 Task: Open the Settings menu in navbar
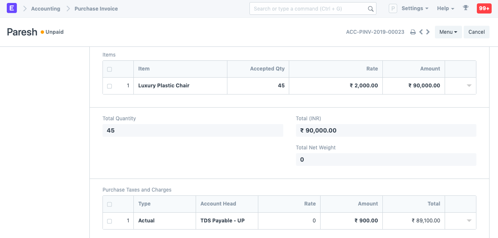coord(415,8)
